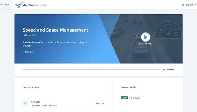Click the course progress bar
This screenshot has height=112, width=197.
91,69
